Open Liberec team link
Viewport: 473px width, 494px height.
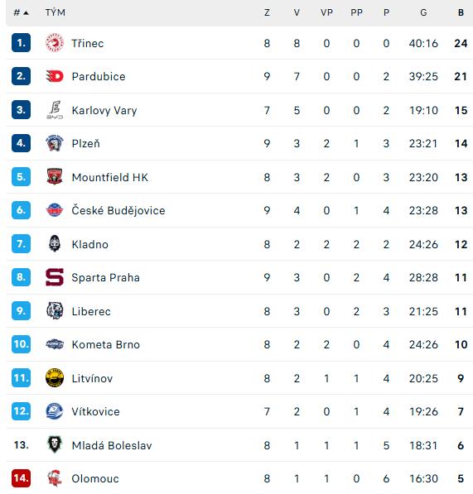pos(91,311)
